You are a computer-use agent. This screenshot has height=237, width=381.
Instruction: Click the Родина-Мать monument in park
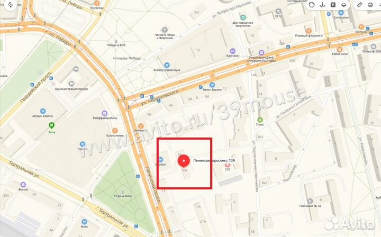point(122,194)
